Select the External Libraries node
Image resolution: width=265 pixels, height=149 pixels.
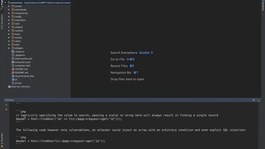tap(20, 87)
